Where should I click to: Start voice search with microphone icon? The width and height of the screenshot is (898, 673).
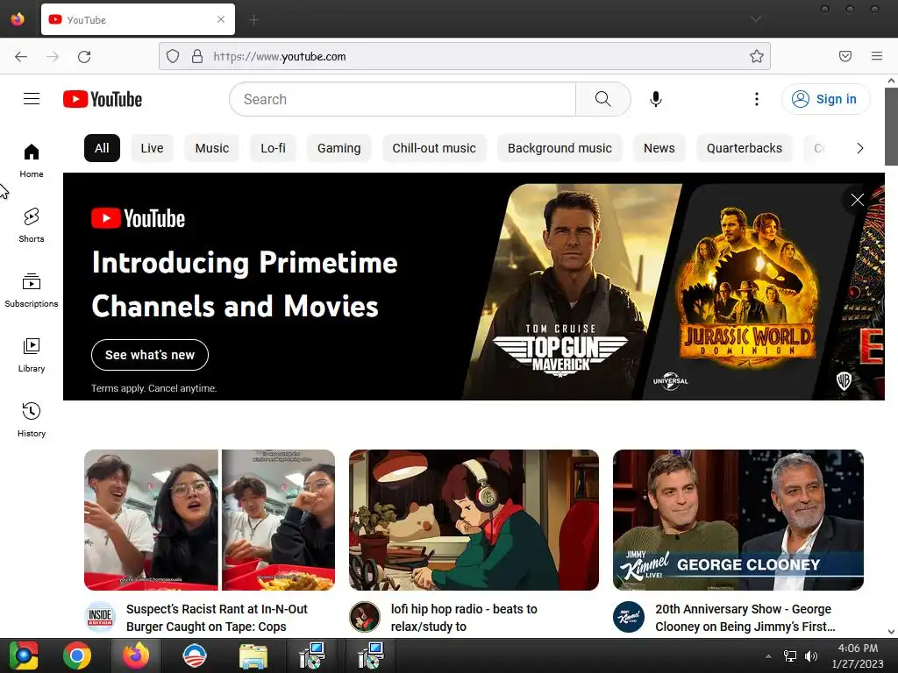(x=656, y=99)
